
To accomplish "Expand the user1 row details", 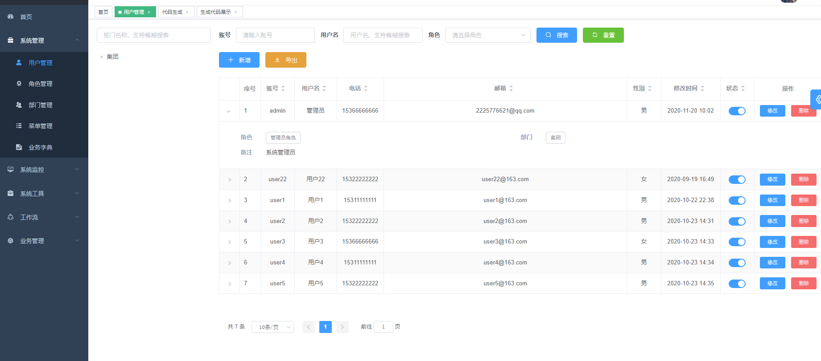I will point(230,201).
